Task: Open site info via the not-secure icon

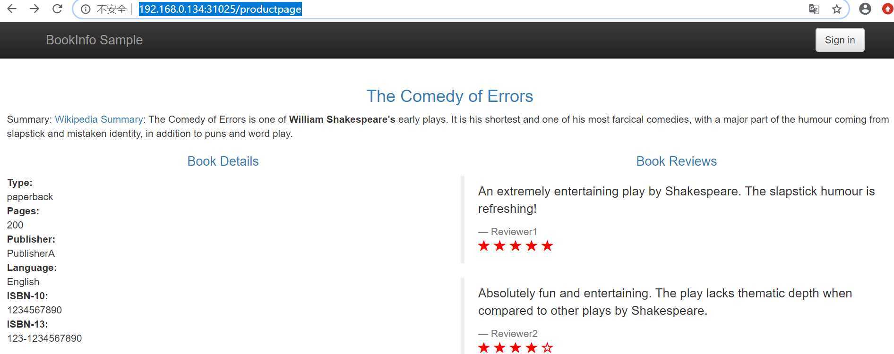Action: coord(86,9)
